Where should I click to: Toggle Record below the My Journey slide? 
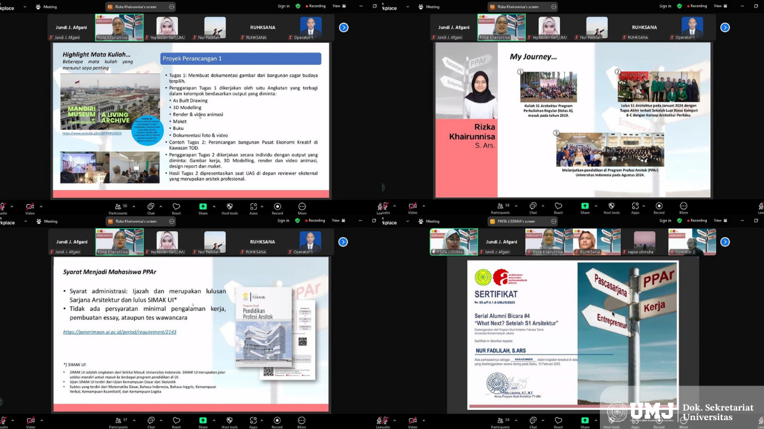point(659,209)
